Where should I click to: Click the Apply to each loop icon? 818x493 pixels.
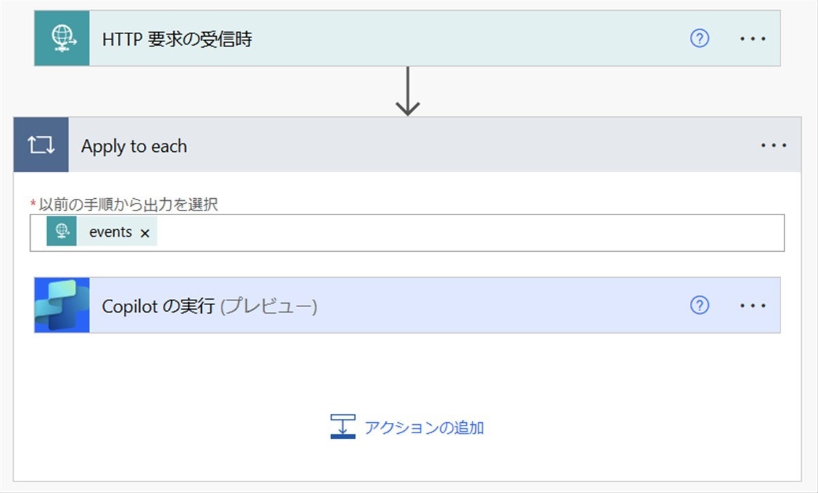(41, 145)
